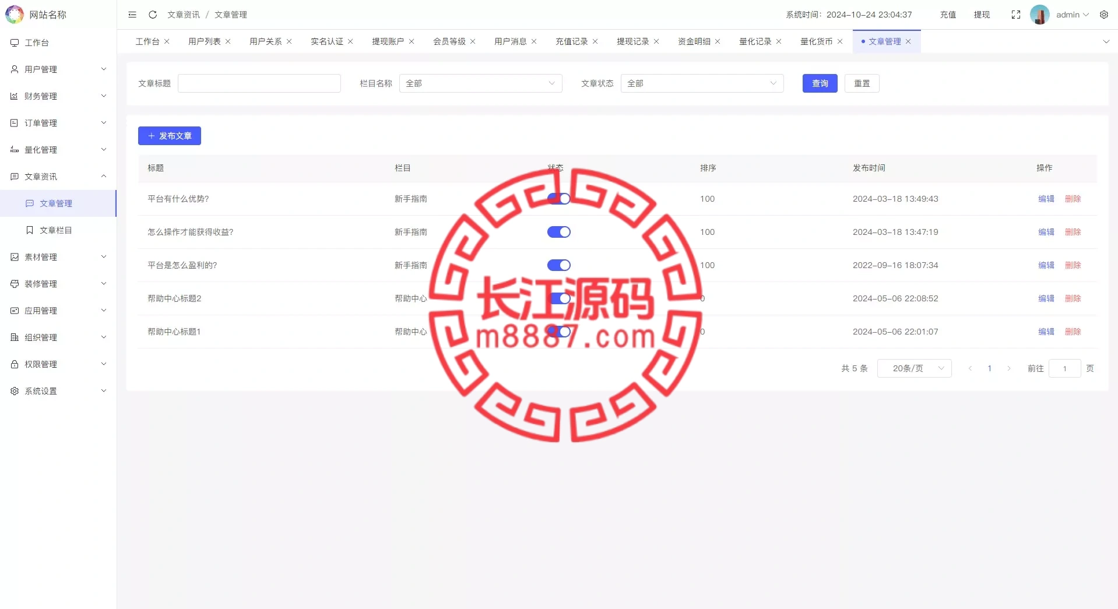Image resolution: width=1118 pixels, height=609 pixels.
Task: Switch to 量化货币 tab
Action: point(817,41)
